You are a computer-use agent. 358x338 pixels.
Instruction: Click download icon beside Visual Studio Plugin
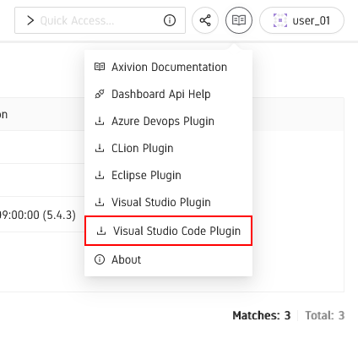(100, 202)
